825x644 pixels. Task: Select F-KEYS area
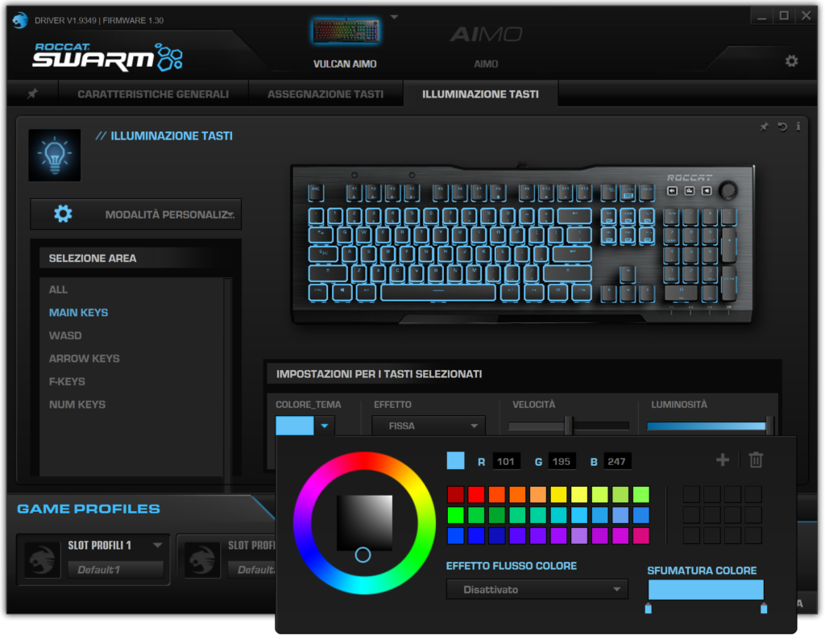tap(67, 382)
